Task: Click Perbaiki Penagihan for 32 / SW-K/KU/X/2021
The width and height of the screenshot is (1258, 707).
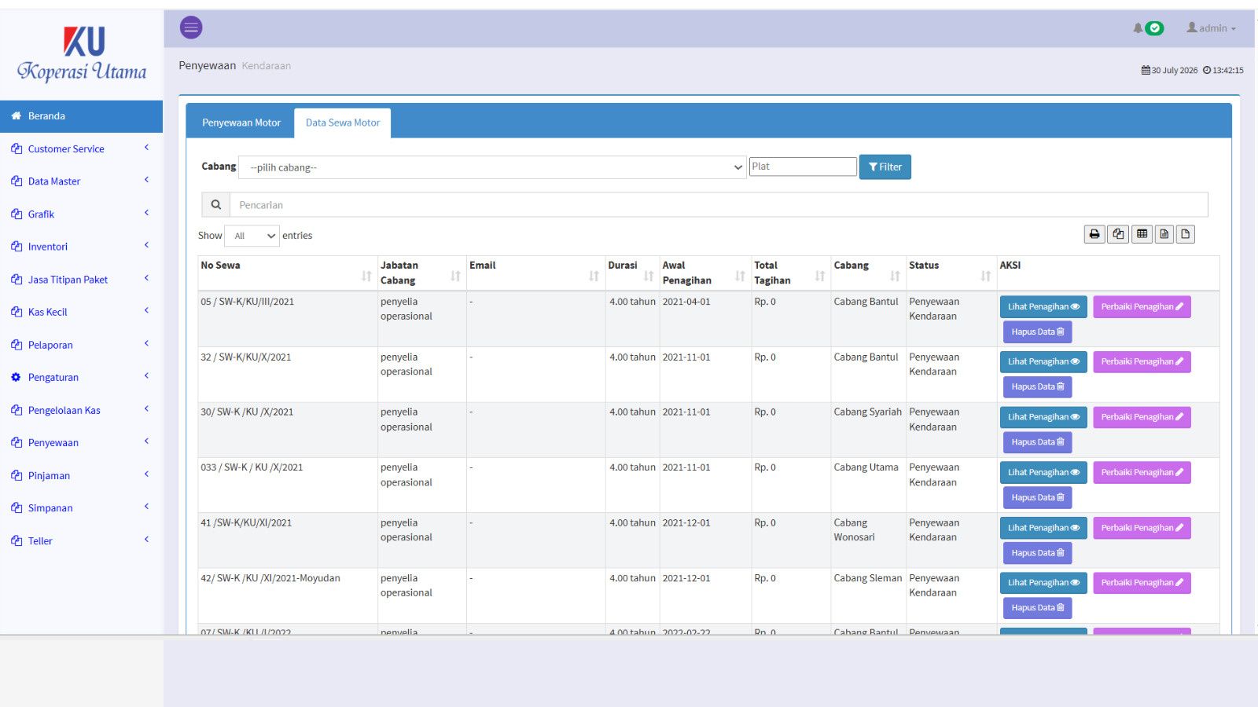Action: coord(1142,362)
